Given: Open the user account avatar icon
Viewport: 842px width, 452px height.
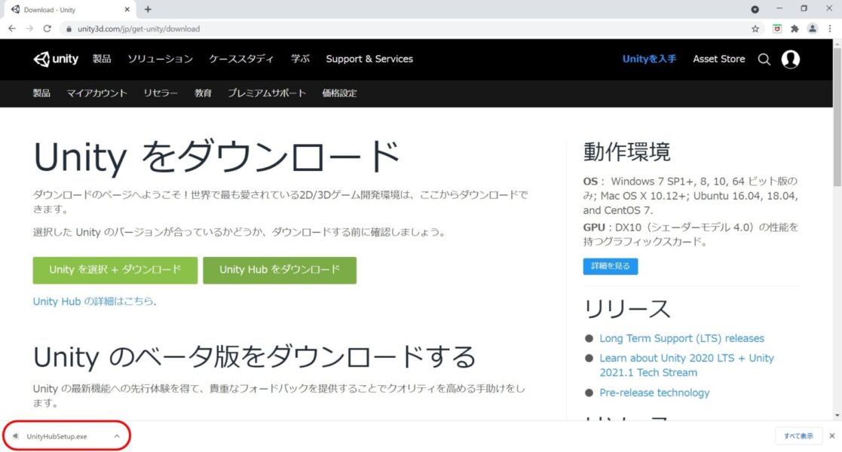Looking at the screenshot, I should tap(791, 59).
